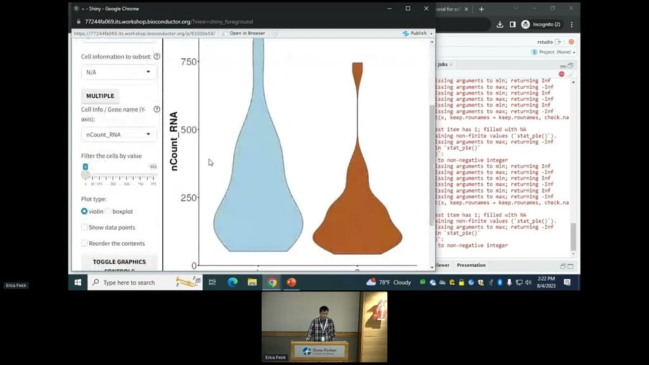
Task: Open the Cell information to subset dropdown showing N/A
Action: 119,72
